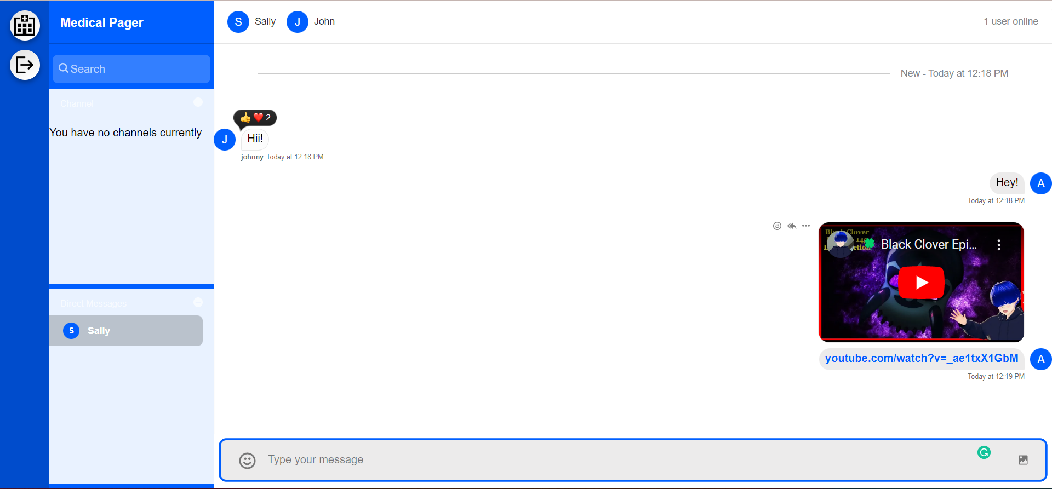Click the Grammarly icon in message box
Image resolution: width=1052 pixels, height=489 pixels.
(984, 452)
